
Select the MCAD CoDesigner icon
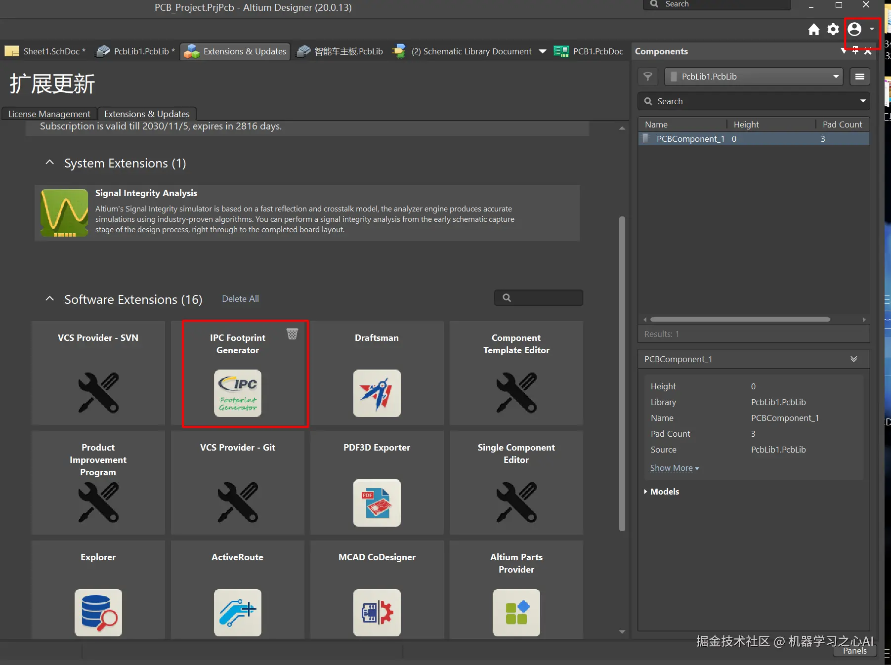coord(377,613)
